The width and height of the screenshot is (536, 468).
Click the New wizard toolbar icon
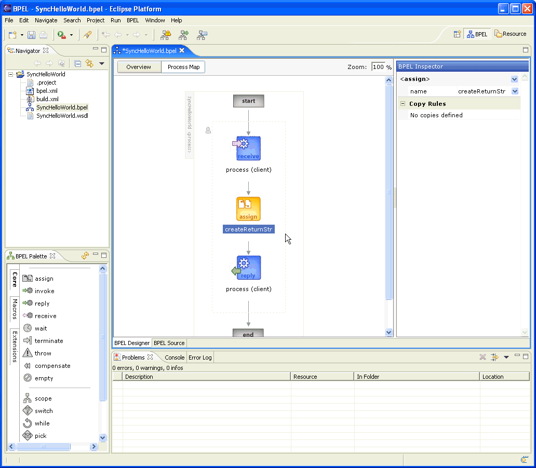12,34
